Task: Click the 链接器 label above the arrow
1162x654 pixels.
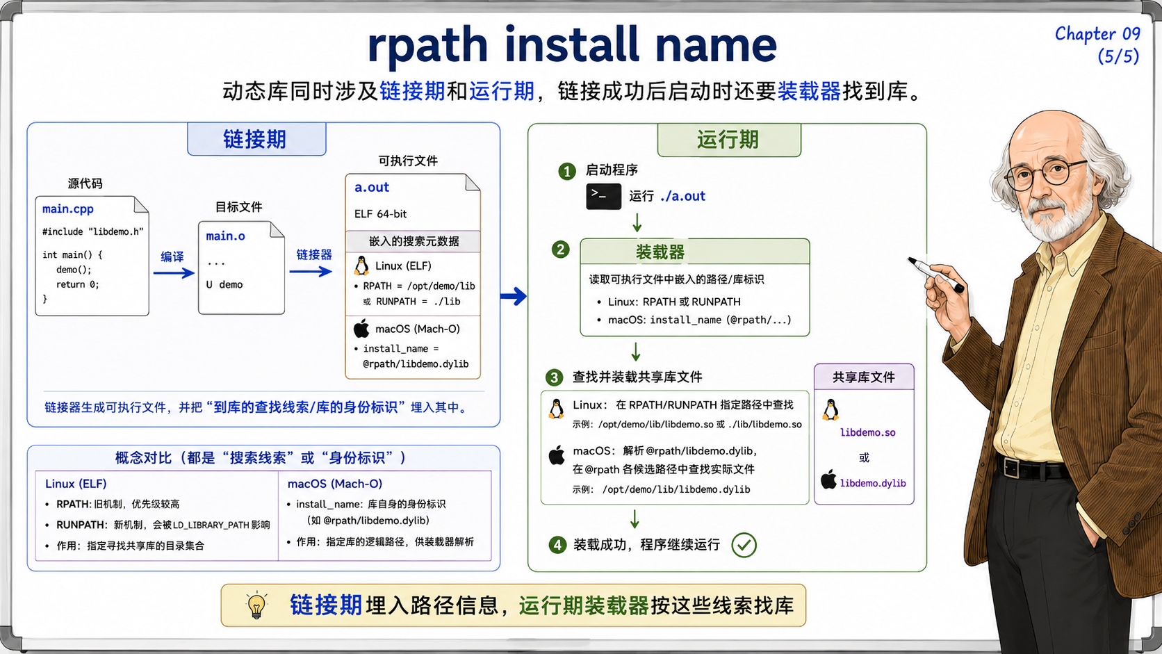Action: click(314, 254)
